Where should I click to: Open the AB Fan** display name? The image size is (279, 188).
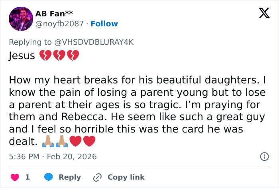click(x=51, y=14)
